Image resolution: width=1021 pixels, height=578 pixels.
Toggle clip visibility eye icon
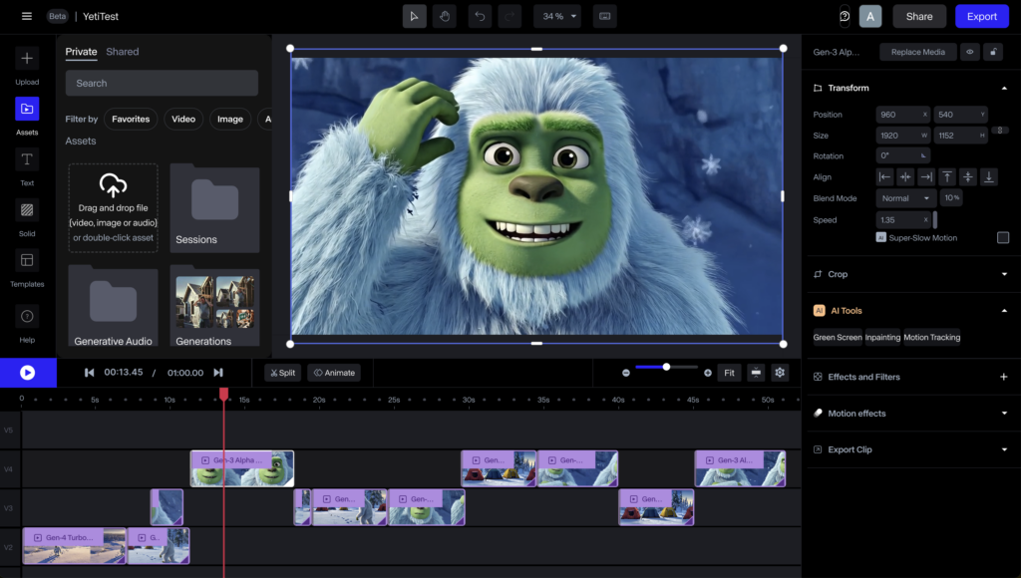969,52
